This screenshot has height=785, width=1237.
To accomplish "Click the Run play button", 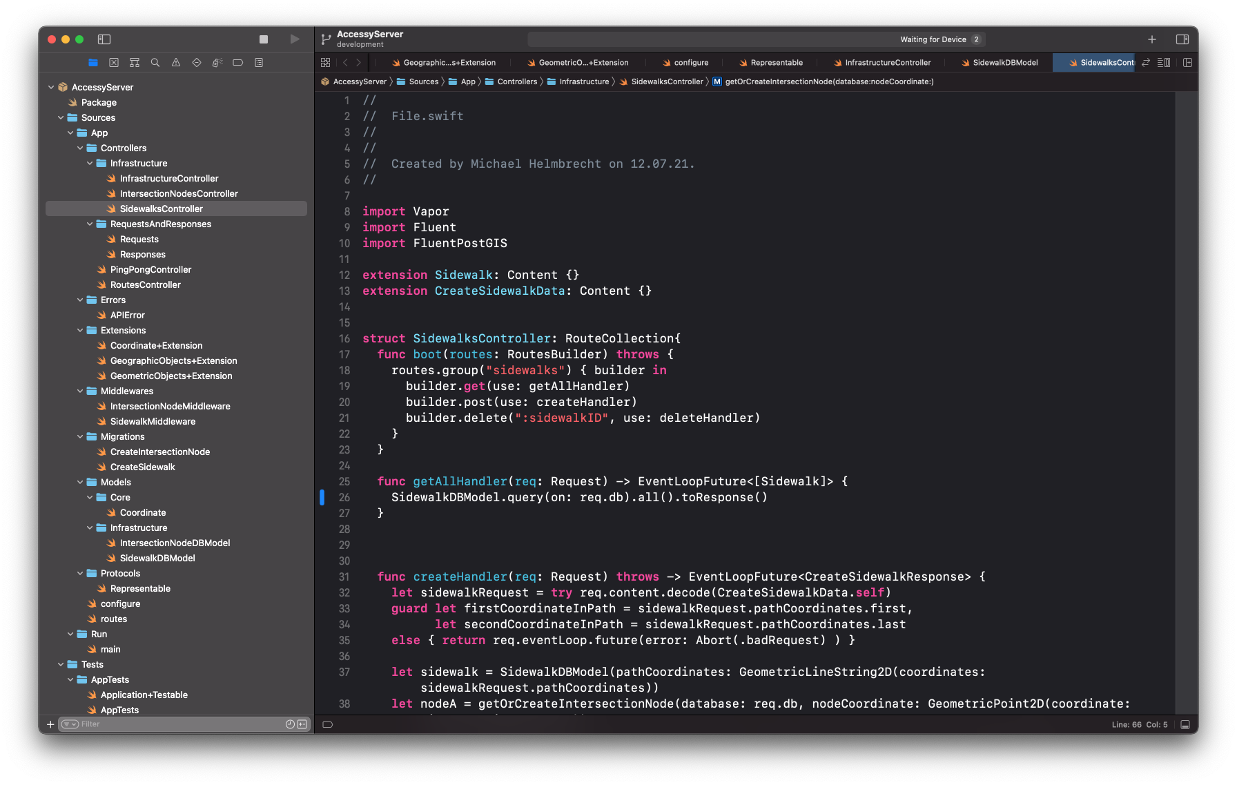I will point(295,39).
